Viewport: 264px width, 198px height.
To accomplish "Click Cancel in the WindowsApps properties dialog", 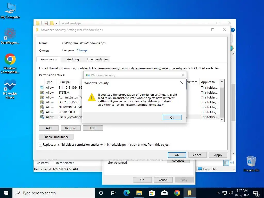I will pos(163,180).
